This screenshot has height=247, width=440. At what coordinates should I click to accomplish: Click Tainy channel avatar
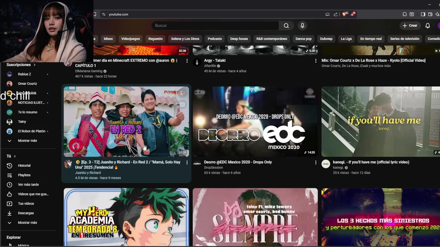pyautogui.click(x=10, y=122)
